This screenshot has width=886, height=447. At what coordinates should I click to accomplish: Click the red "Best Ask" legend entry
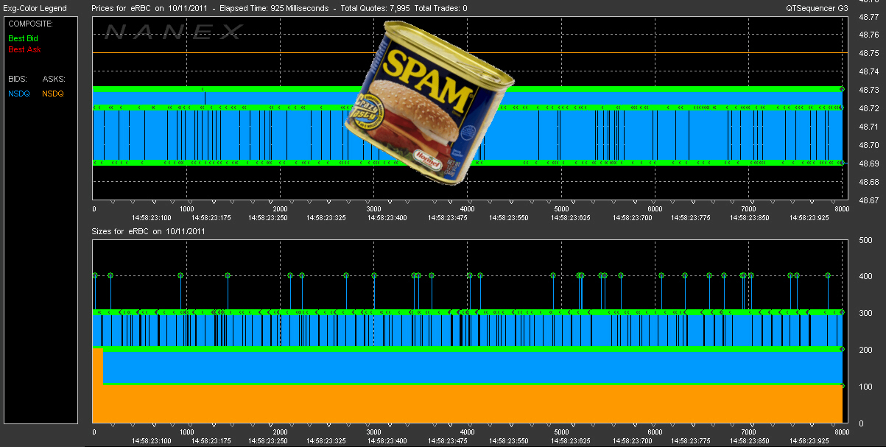pyautogui.click(x=24, y=50)
